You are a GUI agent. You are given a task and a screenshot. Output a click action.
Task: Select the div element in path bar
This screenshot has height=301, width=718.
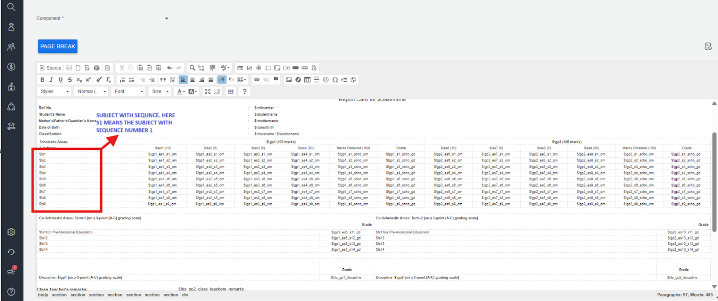pos(185,295)
